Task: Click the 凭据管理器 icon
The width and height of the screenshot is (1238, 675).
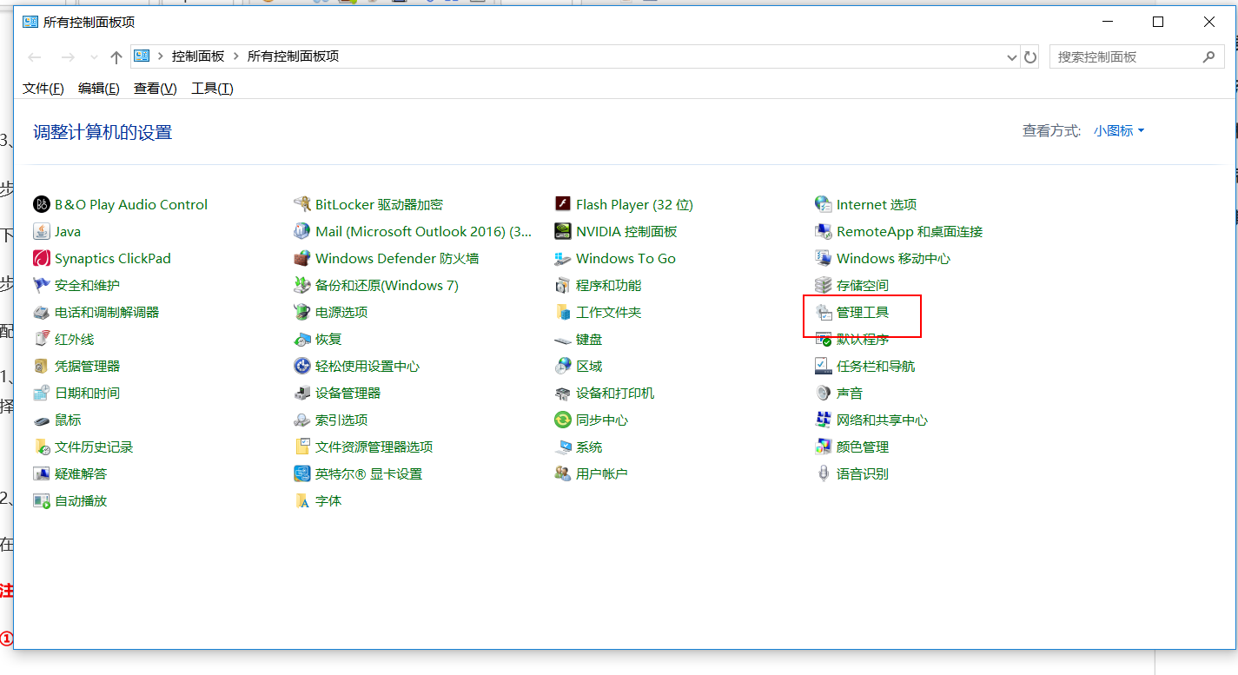Action: pyautogui.click(x=41, y=367)
